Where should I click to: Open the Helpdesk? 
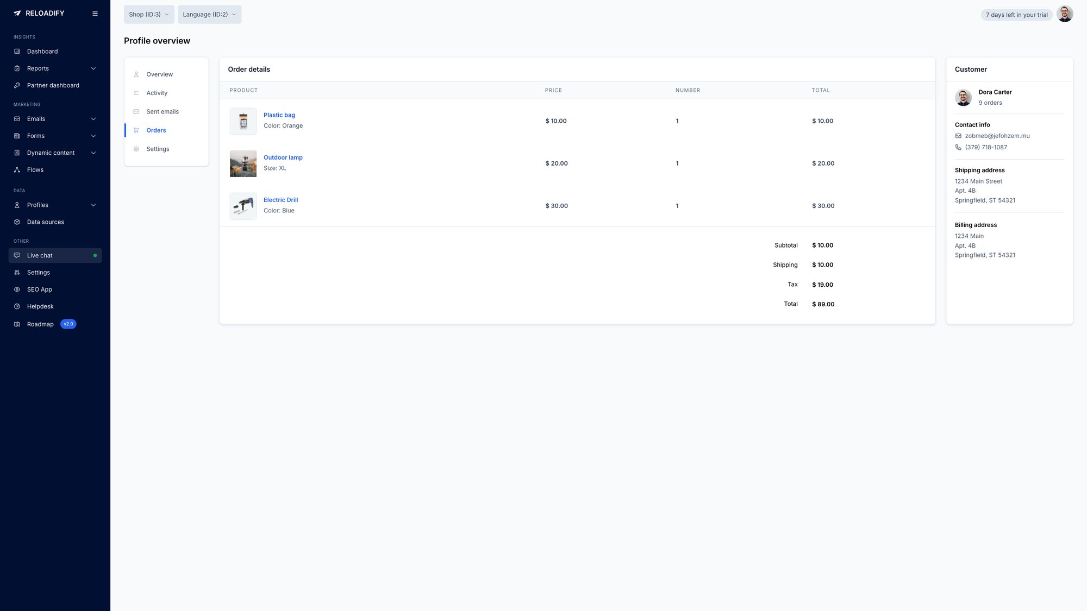(x=40, y=306)
